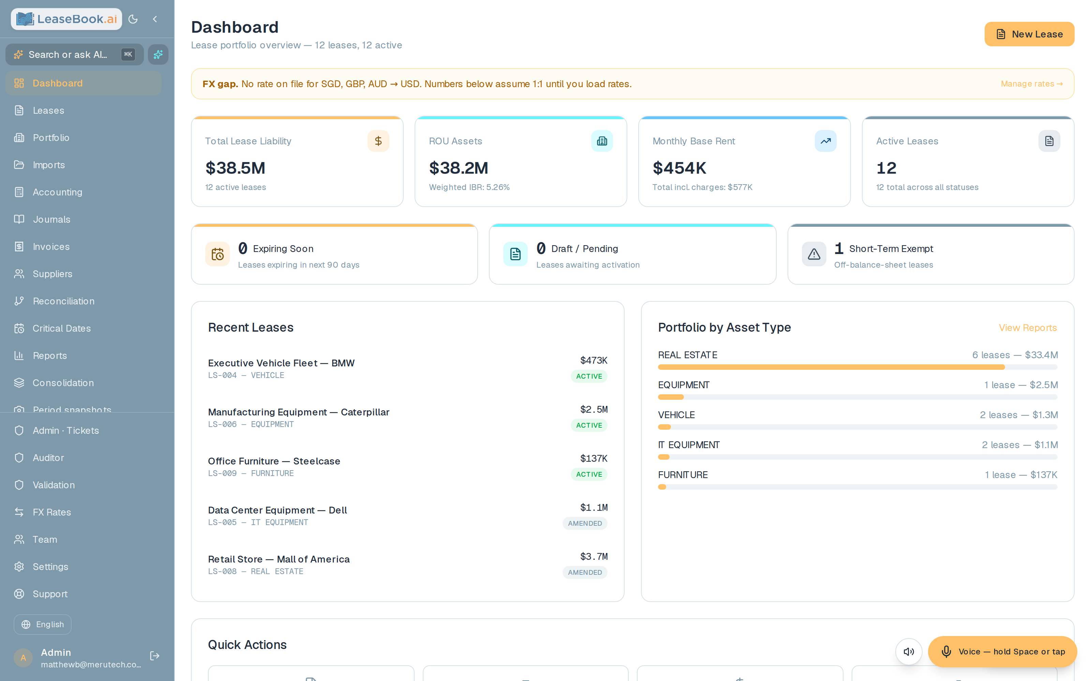The width and height of the screenshot is (1091, 681).
Task: Open the AI sparkle assistant button
Action: click(x=158, y=54)
